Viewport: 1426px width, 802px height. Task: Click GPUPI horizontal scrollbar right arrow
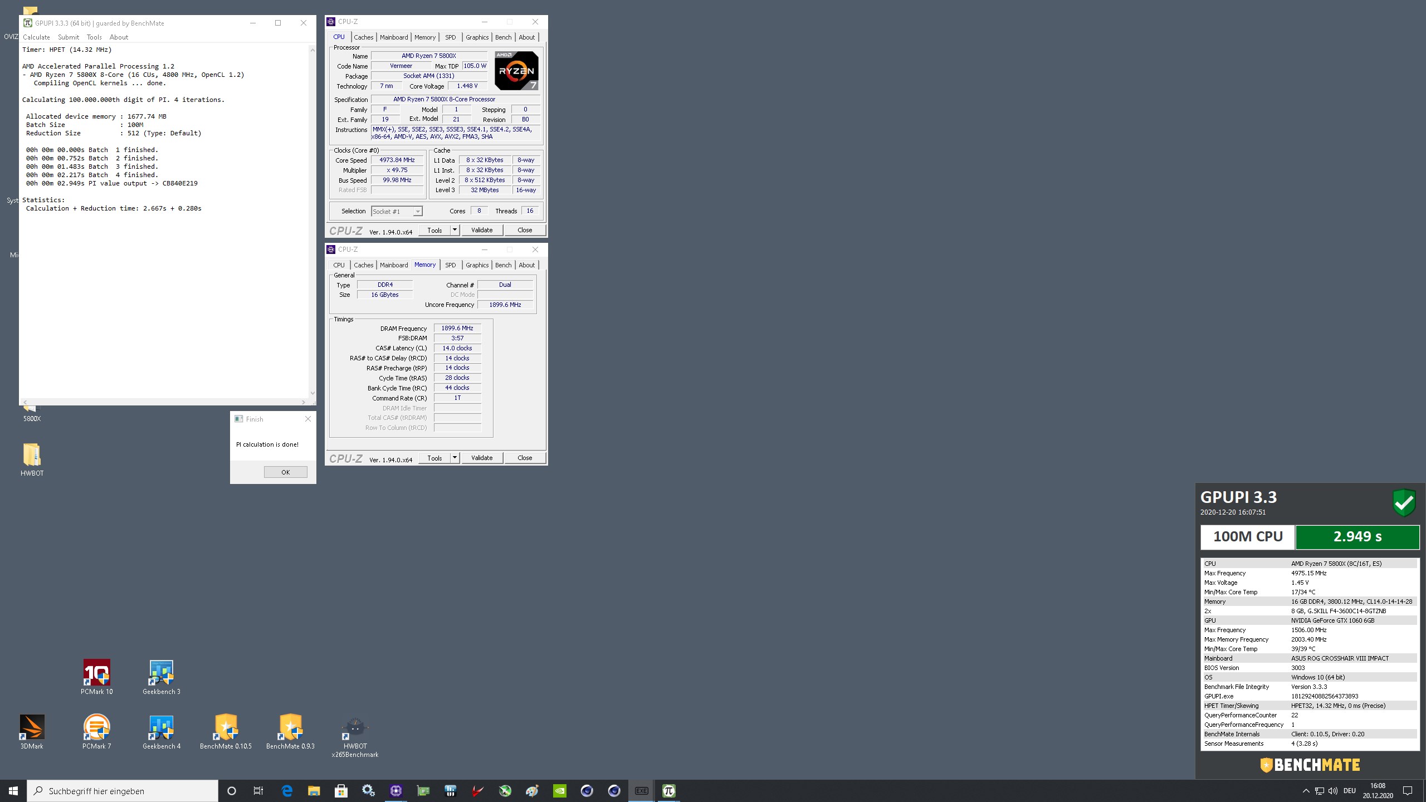click(x=303, y=402)
